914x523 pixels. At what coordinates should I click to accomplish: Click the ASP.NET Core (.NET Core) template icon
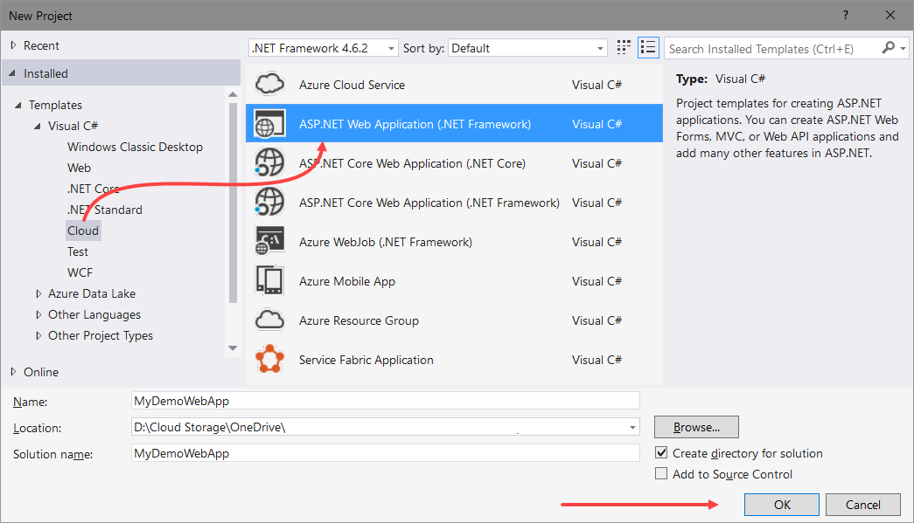click(269, 162)
